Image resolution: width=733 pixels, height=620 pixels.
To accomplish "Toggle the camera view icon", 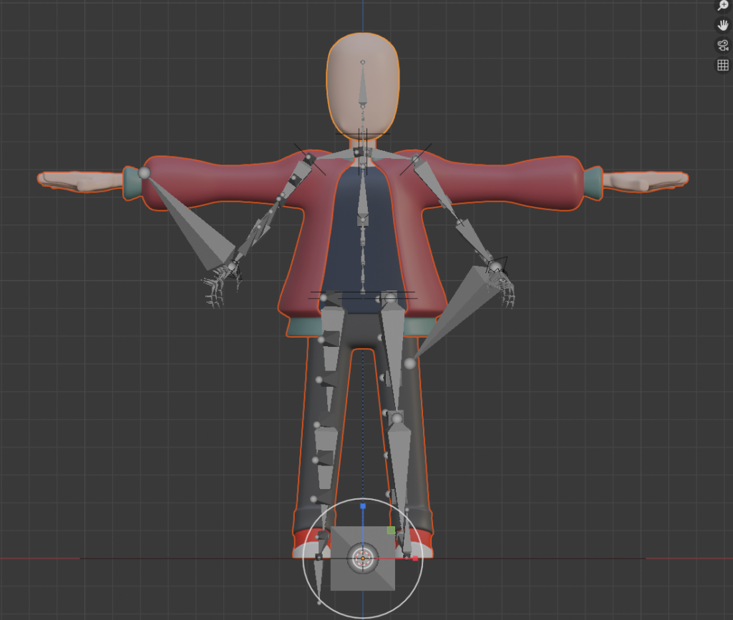I will tap(722, 46).
